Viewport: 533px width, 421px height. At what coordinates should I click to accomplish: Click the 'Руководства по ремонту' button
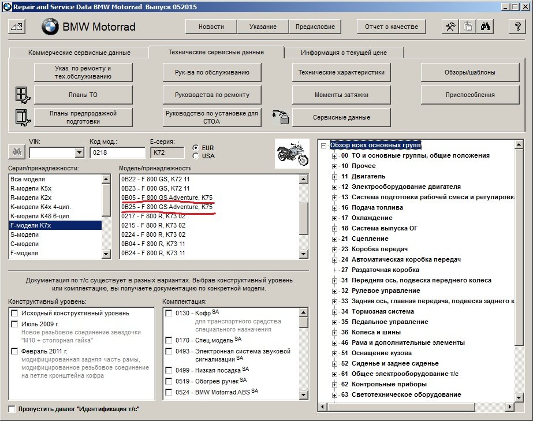[x=212, y=95]
